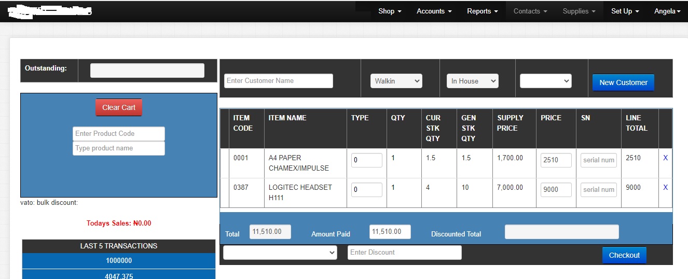Screen dimensions: 688x279
Task: Click the Clear Cart button
Action: [118, 107]
